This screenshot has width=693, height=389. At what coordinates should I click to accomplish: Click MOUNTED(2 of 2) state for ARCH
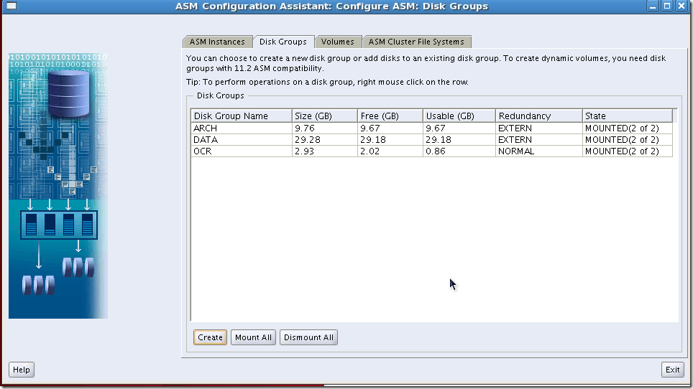(x=622, y=128)
